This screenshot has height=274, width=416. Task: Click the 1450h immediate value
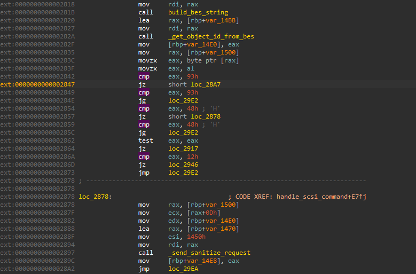tap(196, 237)
